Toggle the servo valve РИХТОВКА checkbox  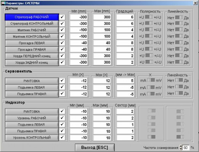tap(62, 81)
